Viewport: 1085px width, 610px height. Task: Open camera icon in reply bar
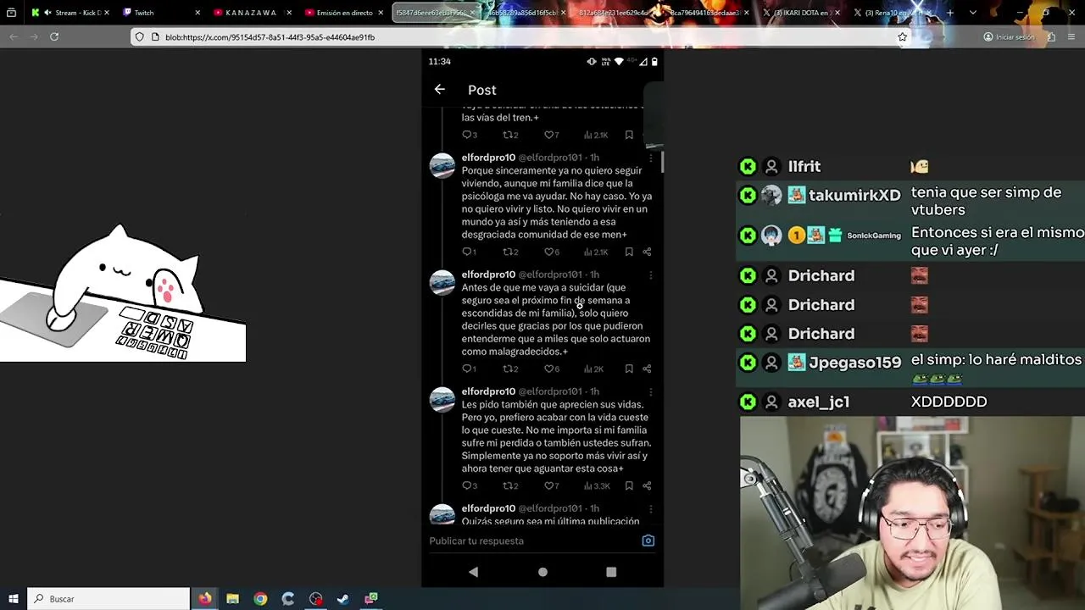648,541
